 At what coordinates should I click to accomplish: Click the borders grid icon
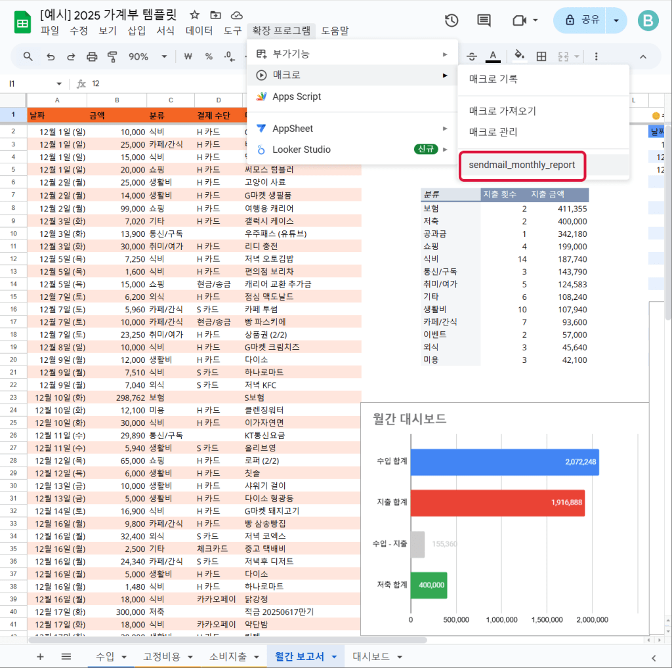pyautogui.click(x=541, y=56)
